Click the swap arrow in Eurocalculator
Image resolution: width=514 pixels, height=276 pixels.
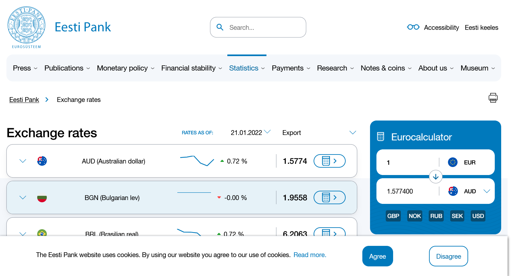click(x=435, y=177)
